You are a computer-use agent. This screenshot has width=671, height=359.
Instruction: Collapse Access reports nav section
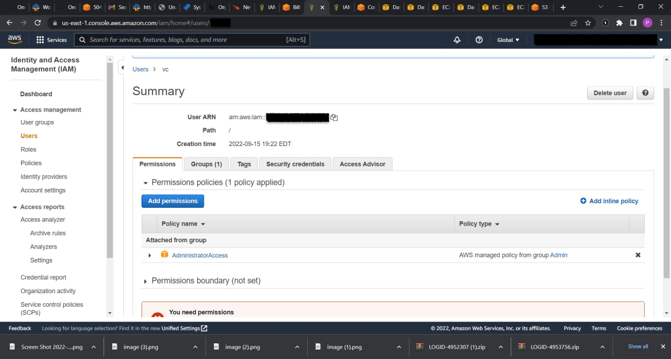tap(15, 207)
